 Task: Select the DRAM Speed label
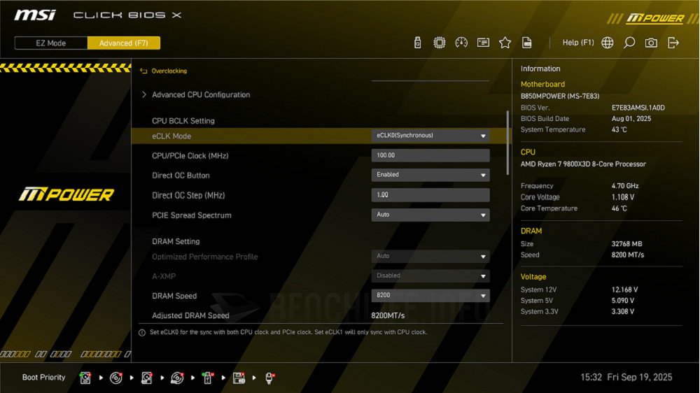click(x=174, y=296)
